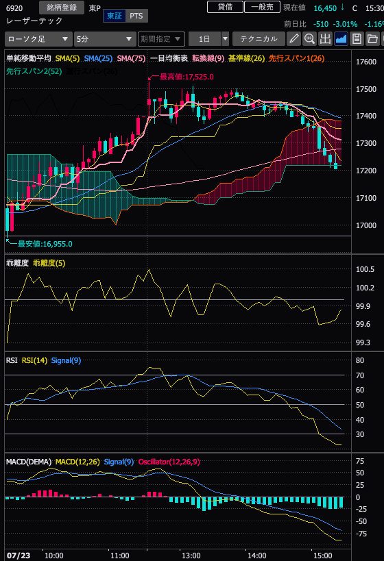Open the ローソク足 chart type dropdown
Screen dimensions: 384x561
[38, 39]
